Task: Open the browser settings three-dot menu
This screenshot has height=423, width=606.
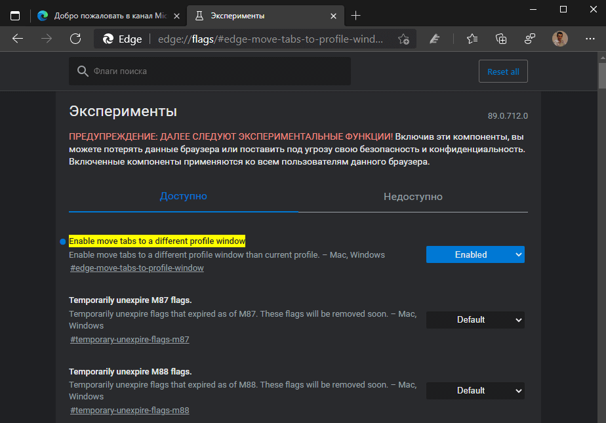Action: point(590,39)
